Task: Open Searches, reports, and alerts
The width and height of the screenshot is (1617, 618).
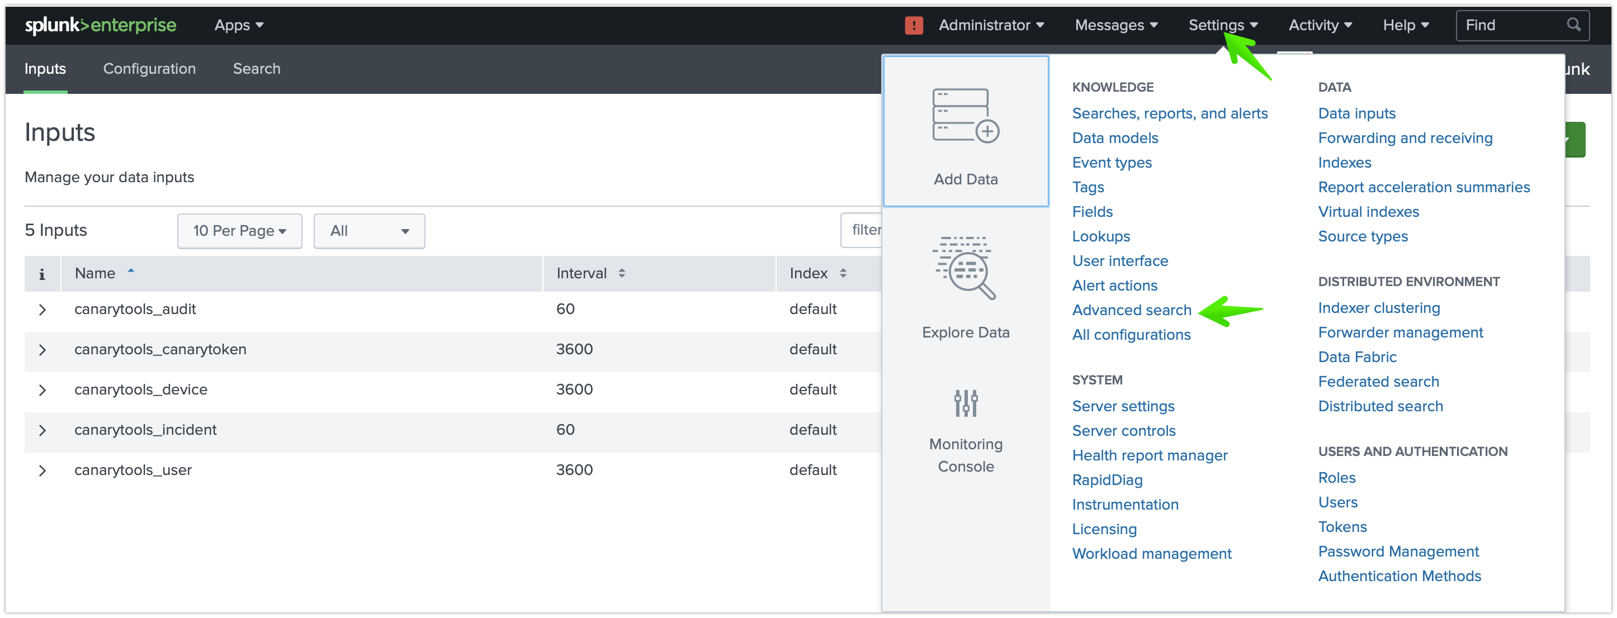Action: point(1170,113)
